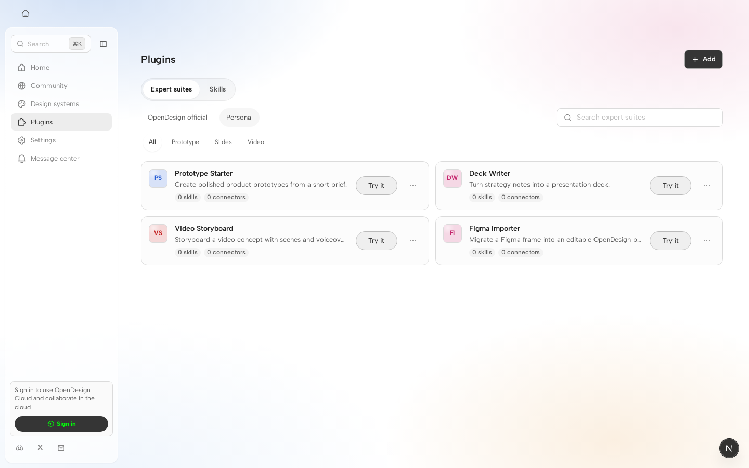Click the Figma Importer title
The image size is (749, 468).
pos(495,228)
